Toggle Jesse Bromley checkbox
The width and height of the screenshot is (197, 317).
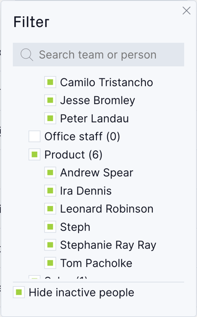[x=50, y=100]
